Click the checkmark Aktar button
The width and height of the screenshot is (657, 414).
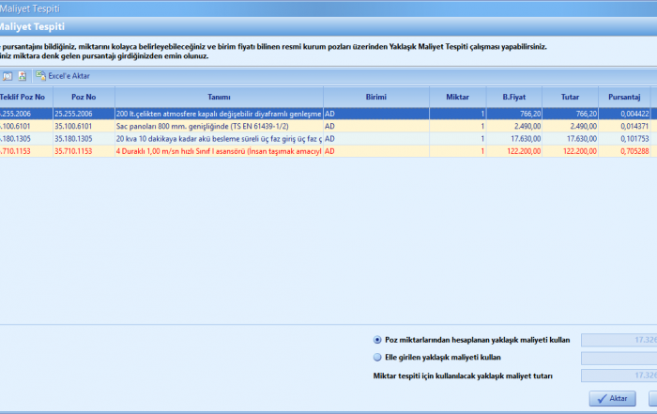[x=613, y=399]
